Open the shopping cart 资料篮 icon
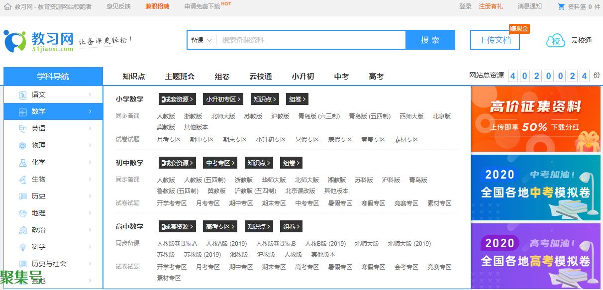Viewport: 603px width, 290px height. point(561,6)
